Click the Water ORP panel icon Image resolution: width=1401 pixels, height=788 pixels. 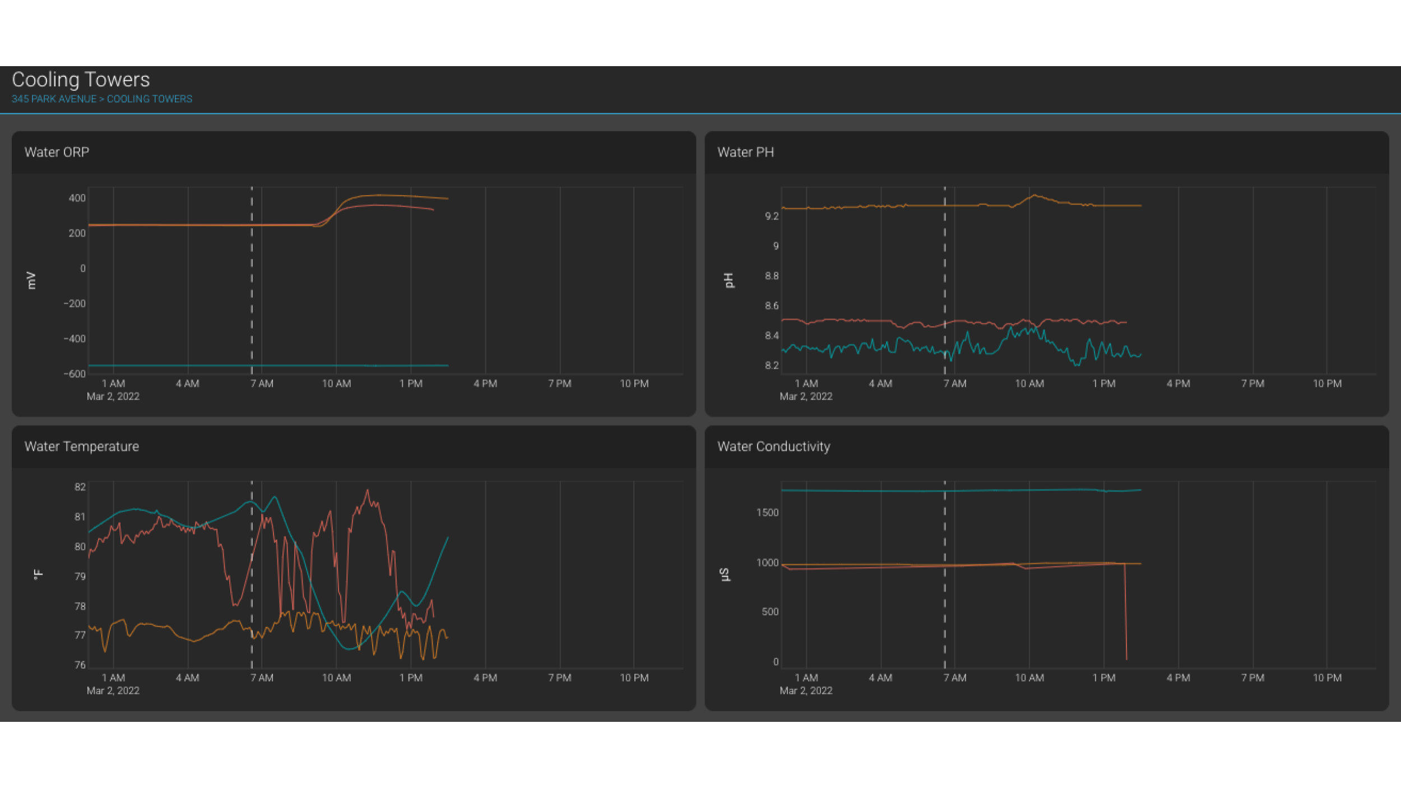[x=55, y=152]
